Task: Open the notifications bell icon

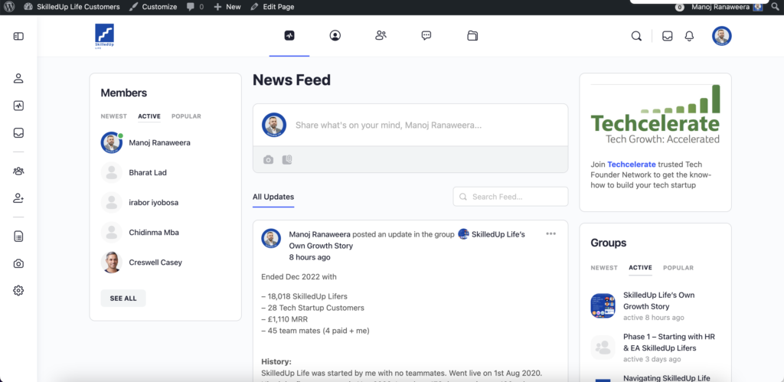Action: point(690,36)
